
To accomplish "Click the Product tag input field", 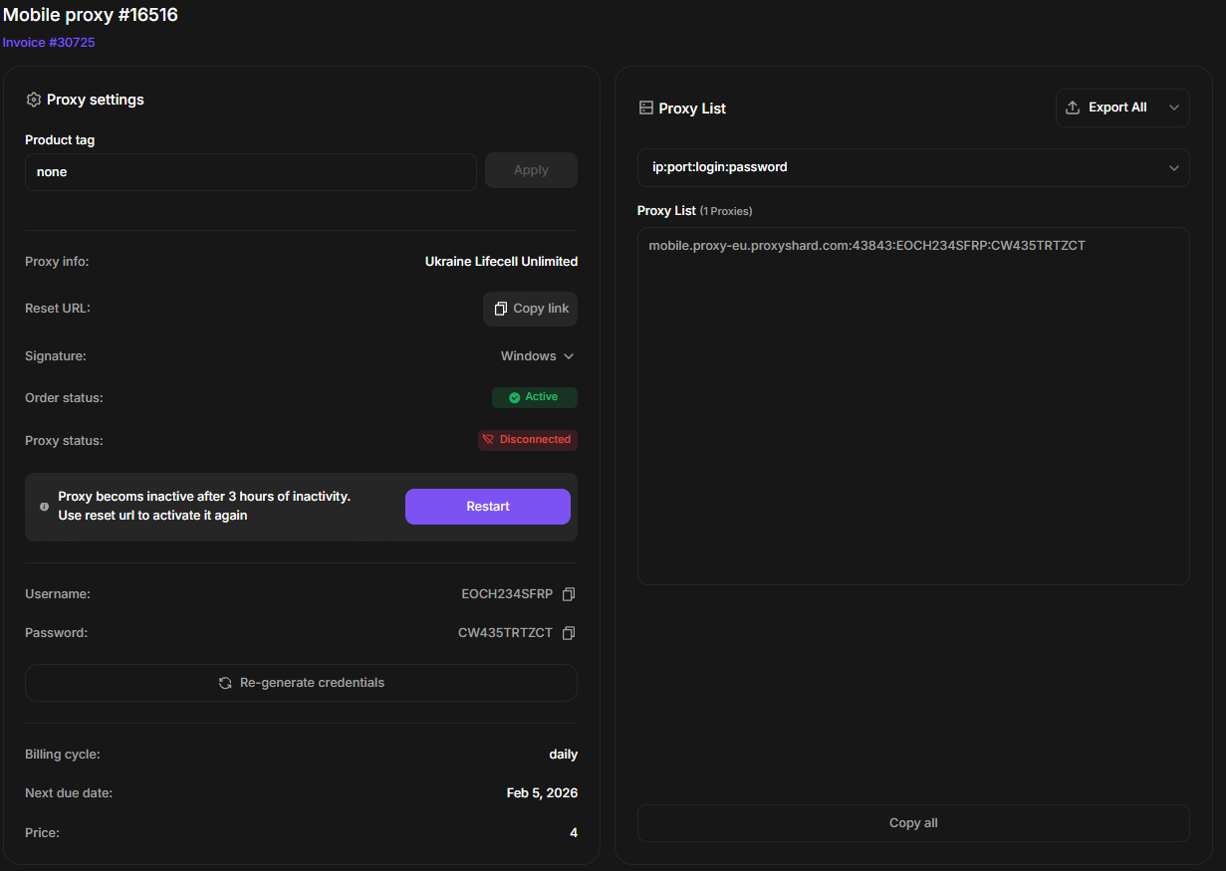I will (x=250, y=172).
